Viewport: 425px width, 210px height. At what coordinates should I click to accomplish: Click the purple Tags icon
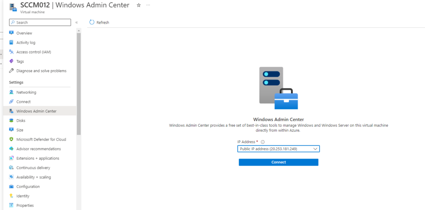pyautogui.click(x=11, y=61)
